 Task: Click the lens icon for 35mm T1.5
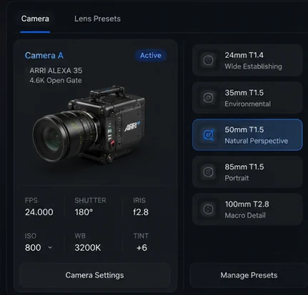click(x=208, y=98)
